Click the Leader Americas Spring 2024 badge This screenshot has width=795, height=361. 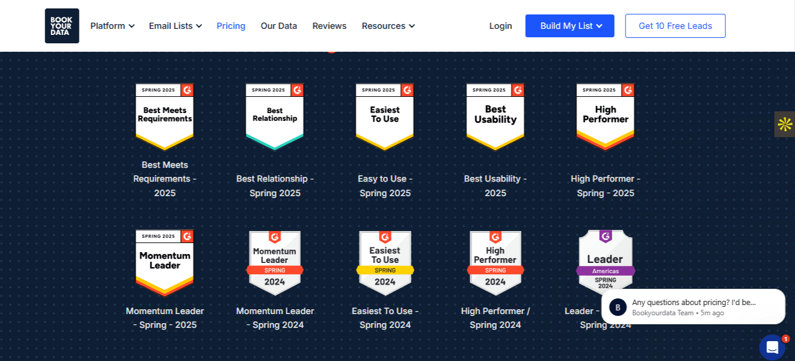pos(606,260)
